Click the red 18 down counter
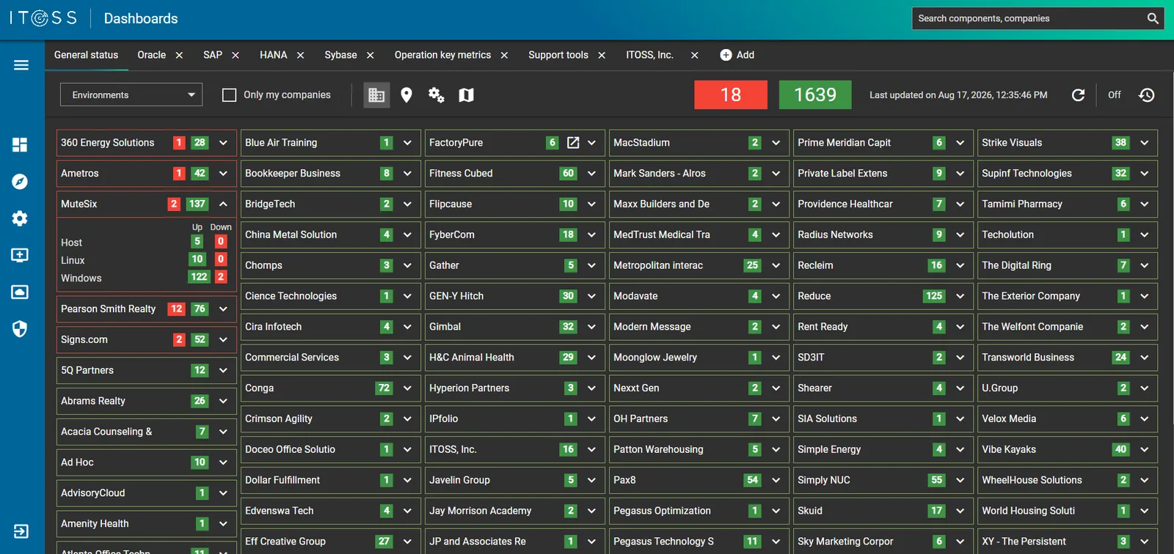Viewport: 1174px width, 554px height. click(731, 95)
